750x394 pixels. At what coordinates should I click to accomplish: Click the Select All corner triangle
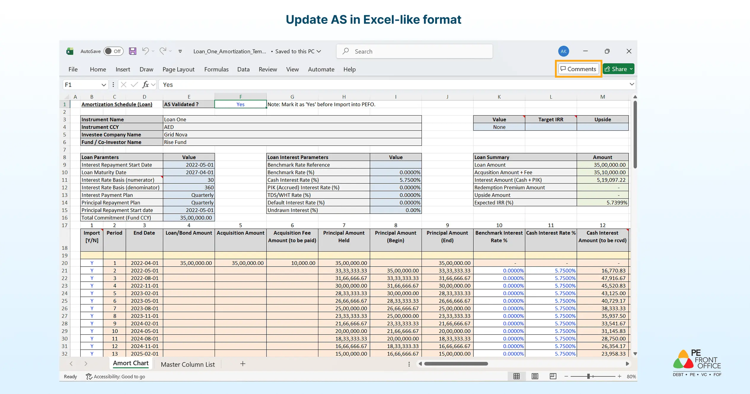(x=67, y=97)
